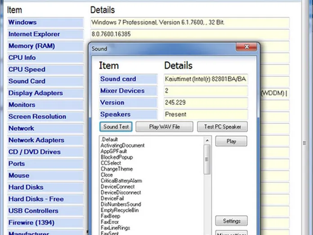Viewport: 313px width, 235px height.
Task: Click the sound list scroll up arrow
Action: click(x=207, y=140)
